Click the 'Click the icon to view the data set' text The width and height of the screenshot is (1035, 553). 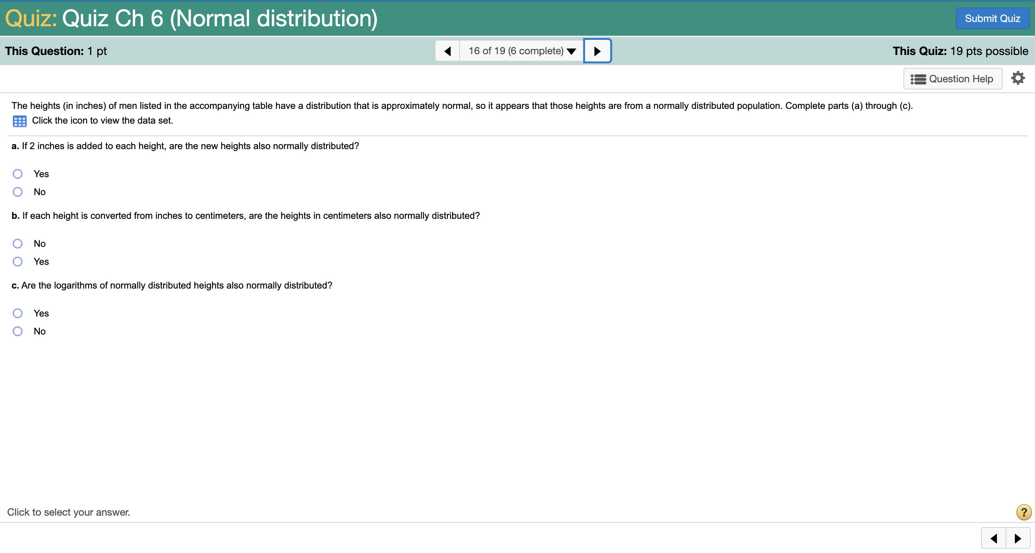click(102, 120)
